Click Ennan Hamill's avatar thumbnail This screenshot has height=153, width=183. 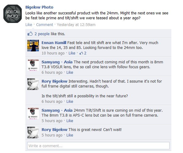tap(33, 46)
